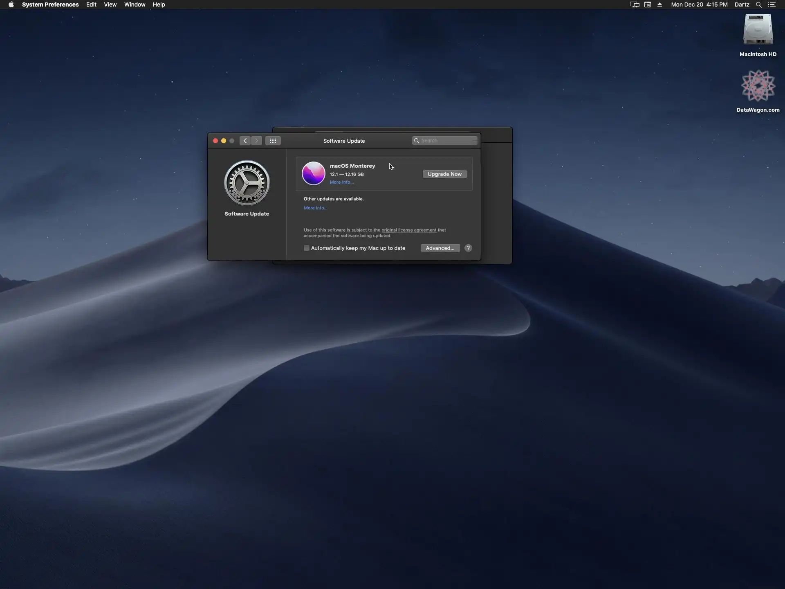Click the screen mirroring display icon
This screenshot has height=589, width=785.
pyautogui.click(x=634, y=4)
